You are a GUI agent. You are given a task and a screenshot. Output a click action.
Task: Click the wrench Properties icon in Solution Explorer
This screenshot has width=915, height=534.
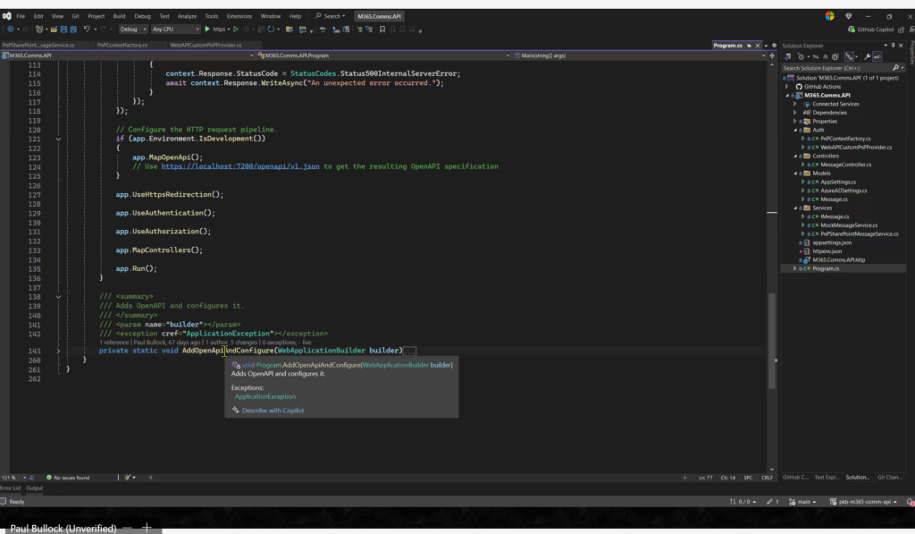point(867,56)
